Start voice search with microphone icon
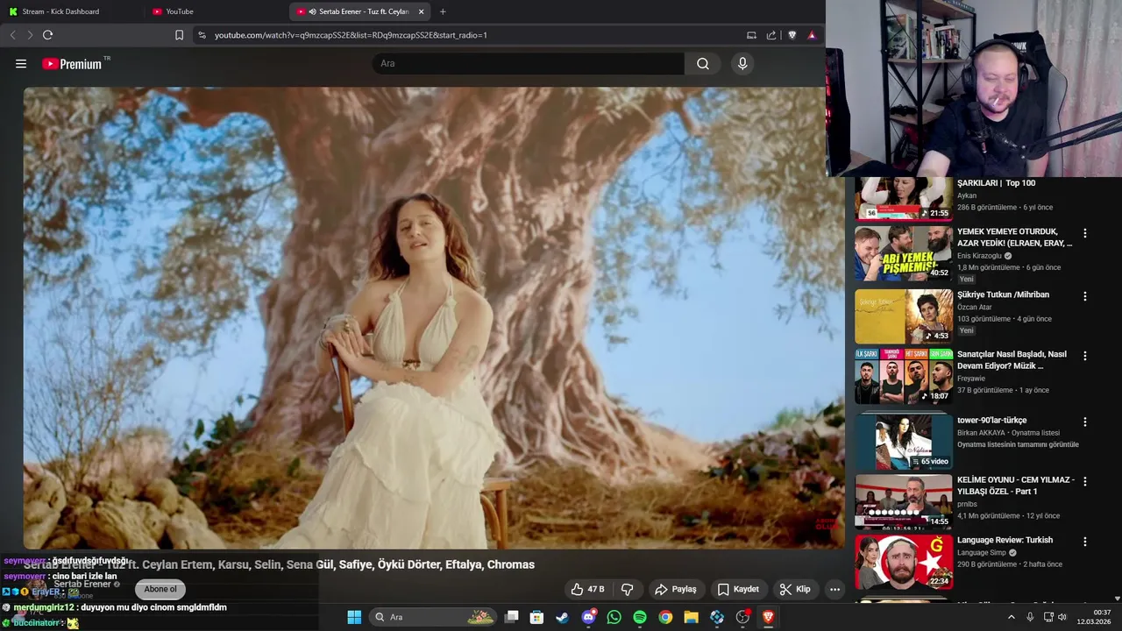Image resolution: width=1122 pixels, height=631 pixels. click(x=742, y=64)
